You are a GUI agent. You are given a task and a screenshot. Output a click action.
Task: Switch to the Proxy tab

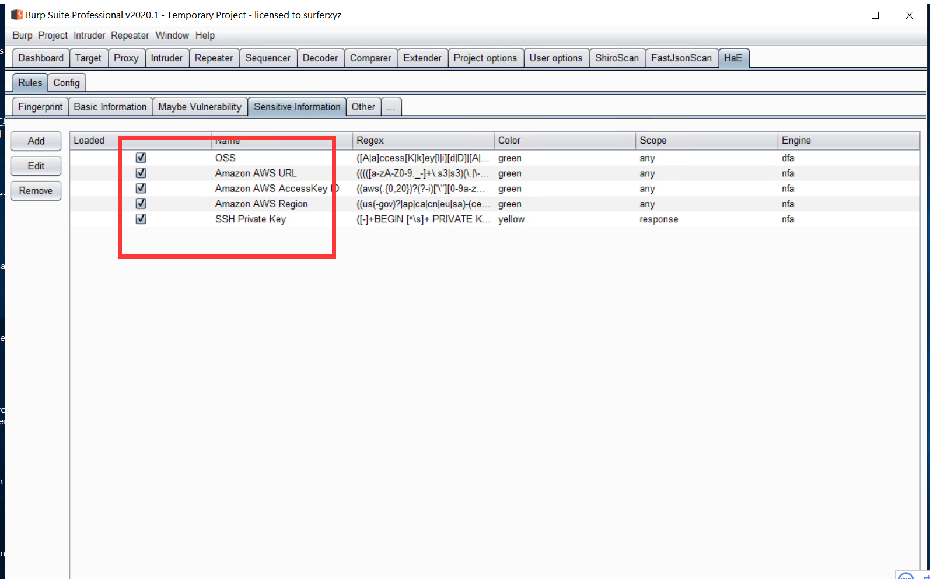click(126, 58)
